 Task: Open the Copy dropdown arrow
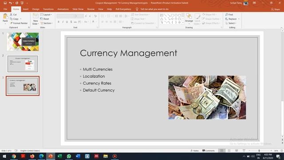click(x=21, y=19)
